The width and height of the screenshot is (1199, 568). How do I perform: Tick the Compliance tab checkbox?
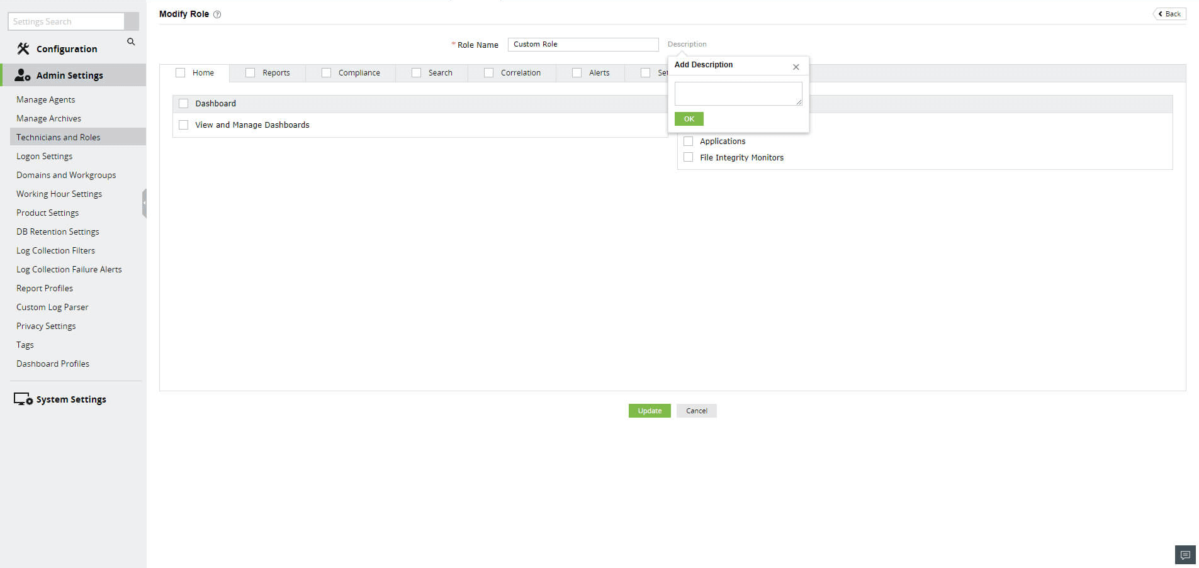(326, 73)
